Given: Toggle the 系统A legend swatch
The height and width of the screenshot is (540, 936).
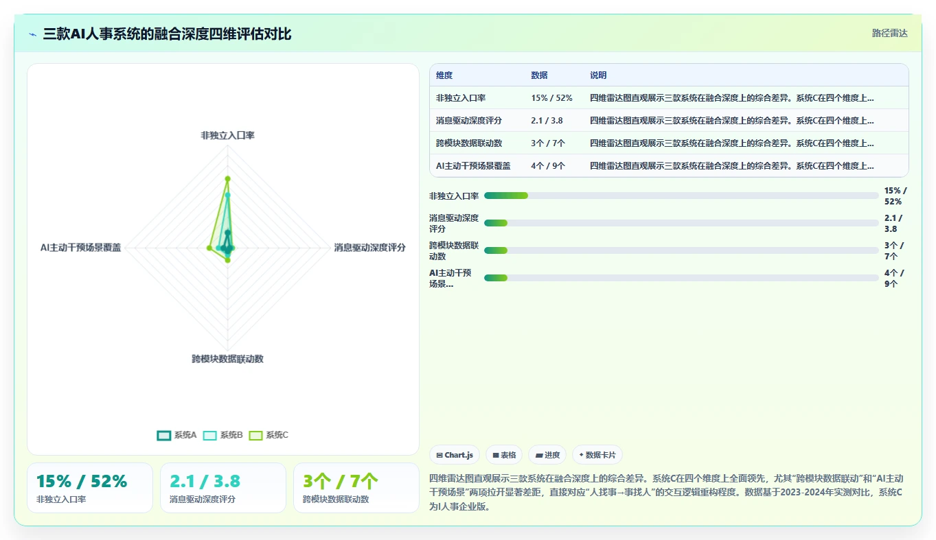Looking at the screenshot, I should click(164, 435).
